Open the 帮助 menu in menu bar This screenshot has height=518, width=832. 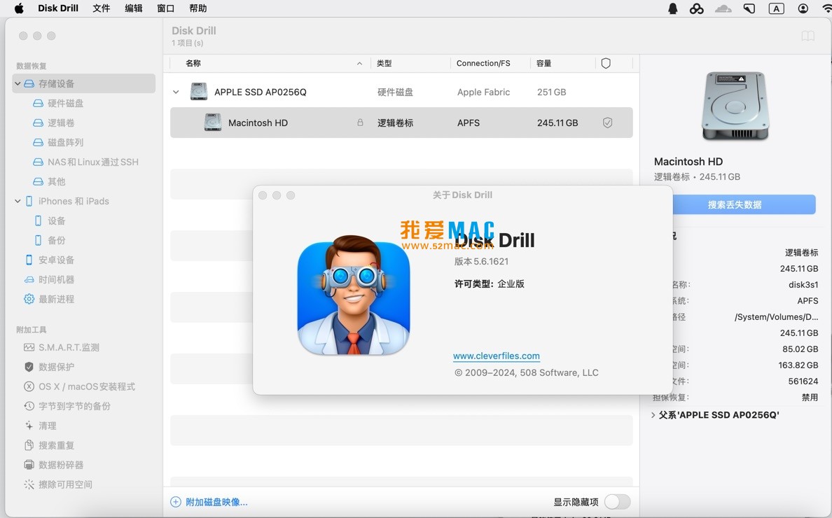pyautogui.click(x=197, y=8)
